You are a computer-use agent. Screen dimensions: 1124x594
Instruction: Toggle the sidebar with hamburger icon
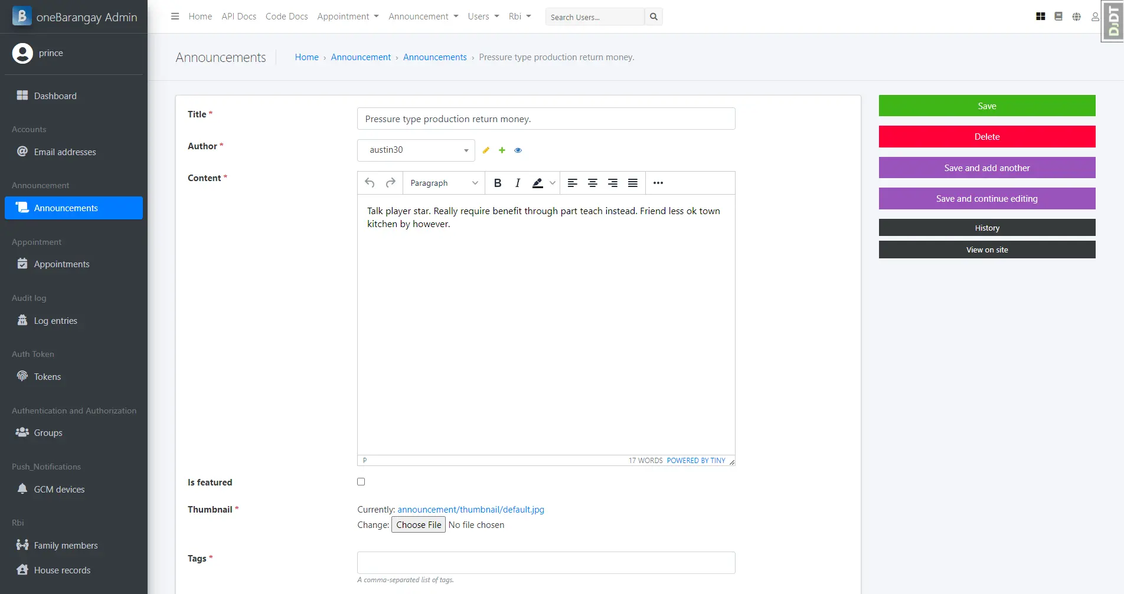coord(175,17)
